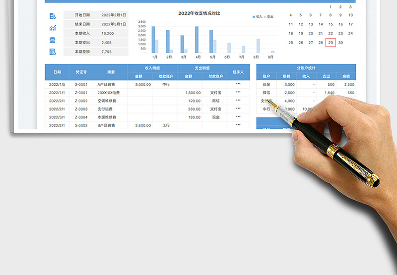Viewport: 397px width, 275px height.
Task: Click the document report icon beside the start date
Action: (x=53, y=16)
